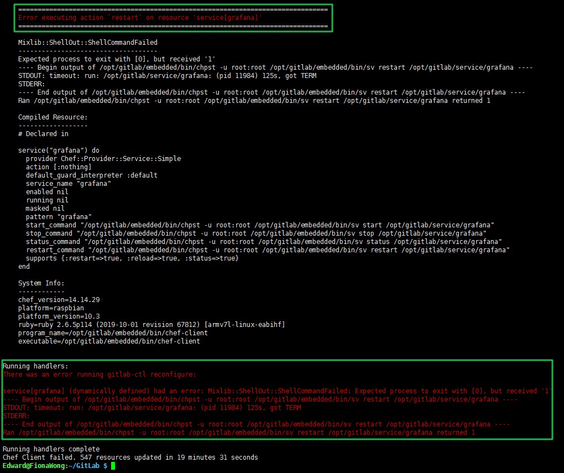Select the white "STDOUT: timeout: run:" line
The height and width of the screenshot is (473, 564).
[167, 76]
